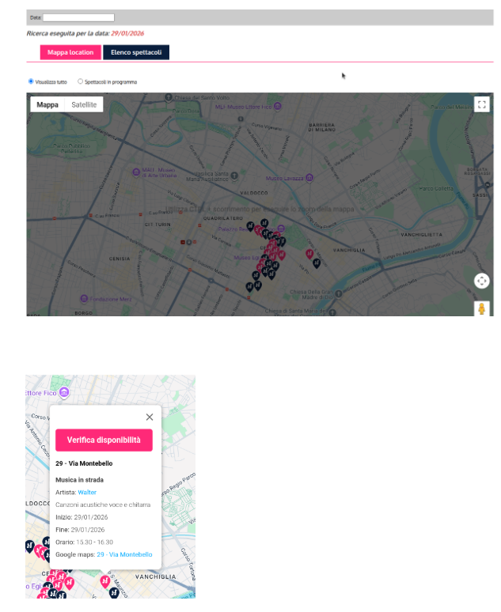Image resolution: width=501 pixels, height=612 pixels.
Task: Open the artist Walter link
Action: pos(87,492)
